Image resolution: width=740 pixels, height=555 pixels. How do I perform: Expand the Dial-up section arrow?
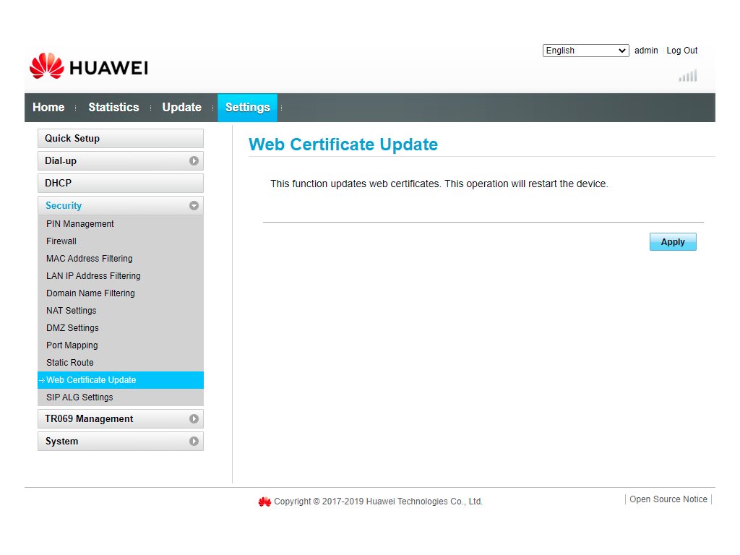point(194,161)
